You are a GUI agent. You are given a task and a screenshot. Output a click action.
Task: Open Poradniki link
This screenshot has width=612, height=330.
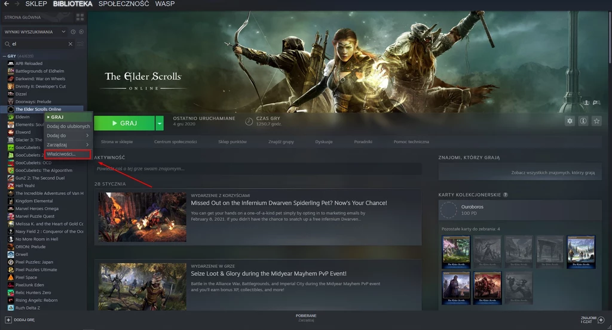click(363, 142)
